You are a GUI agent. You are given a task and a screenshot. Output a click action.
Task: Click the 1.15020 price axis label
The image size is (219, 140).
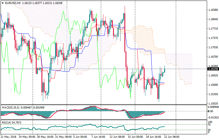[213, 103]
